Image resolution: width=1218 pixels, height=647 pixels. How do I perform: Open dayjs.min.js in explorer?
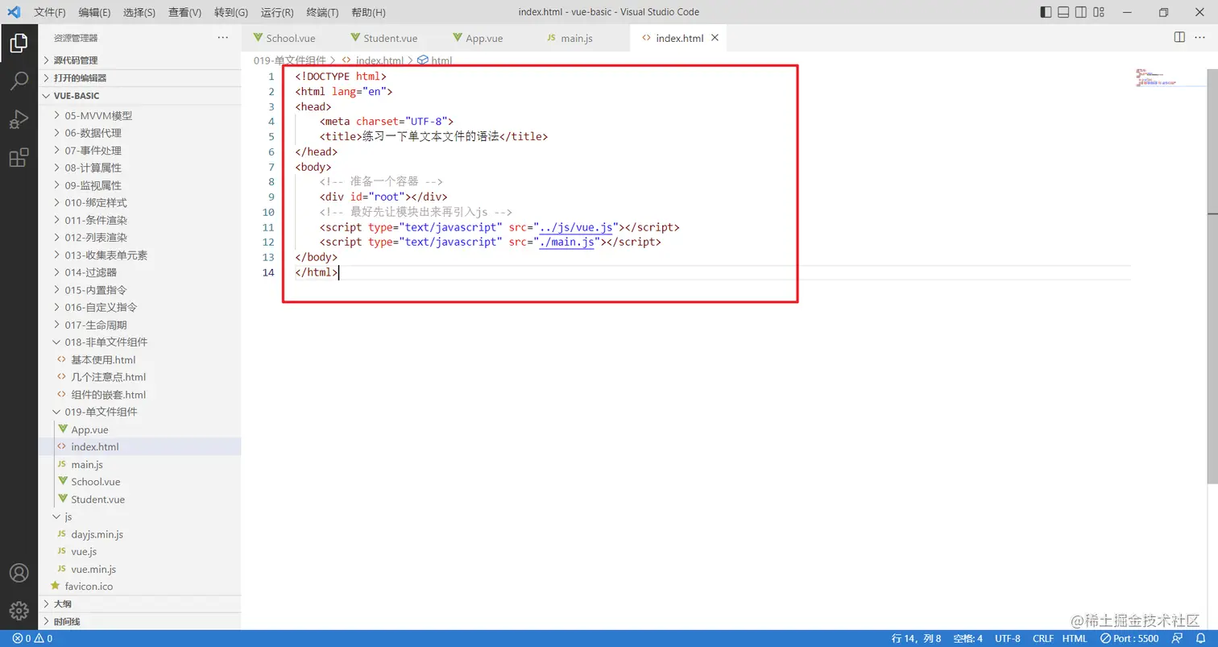tap(140, 534)
